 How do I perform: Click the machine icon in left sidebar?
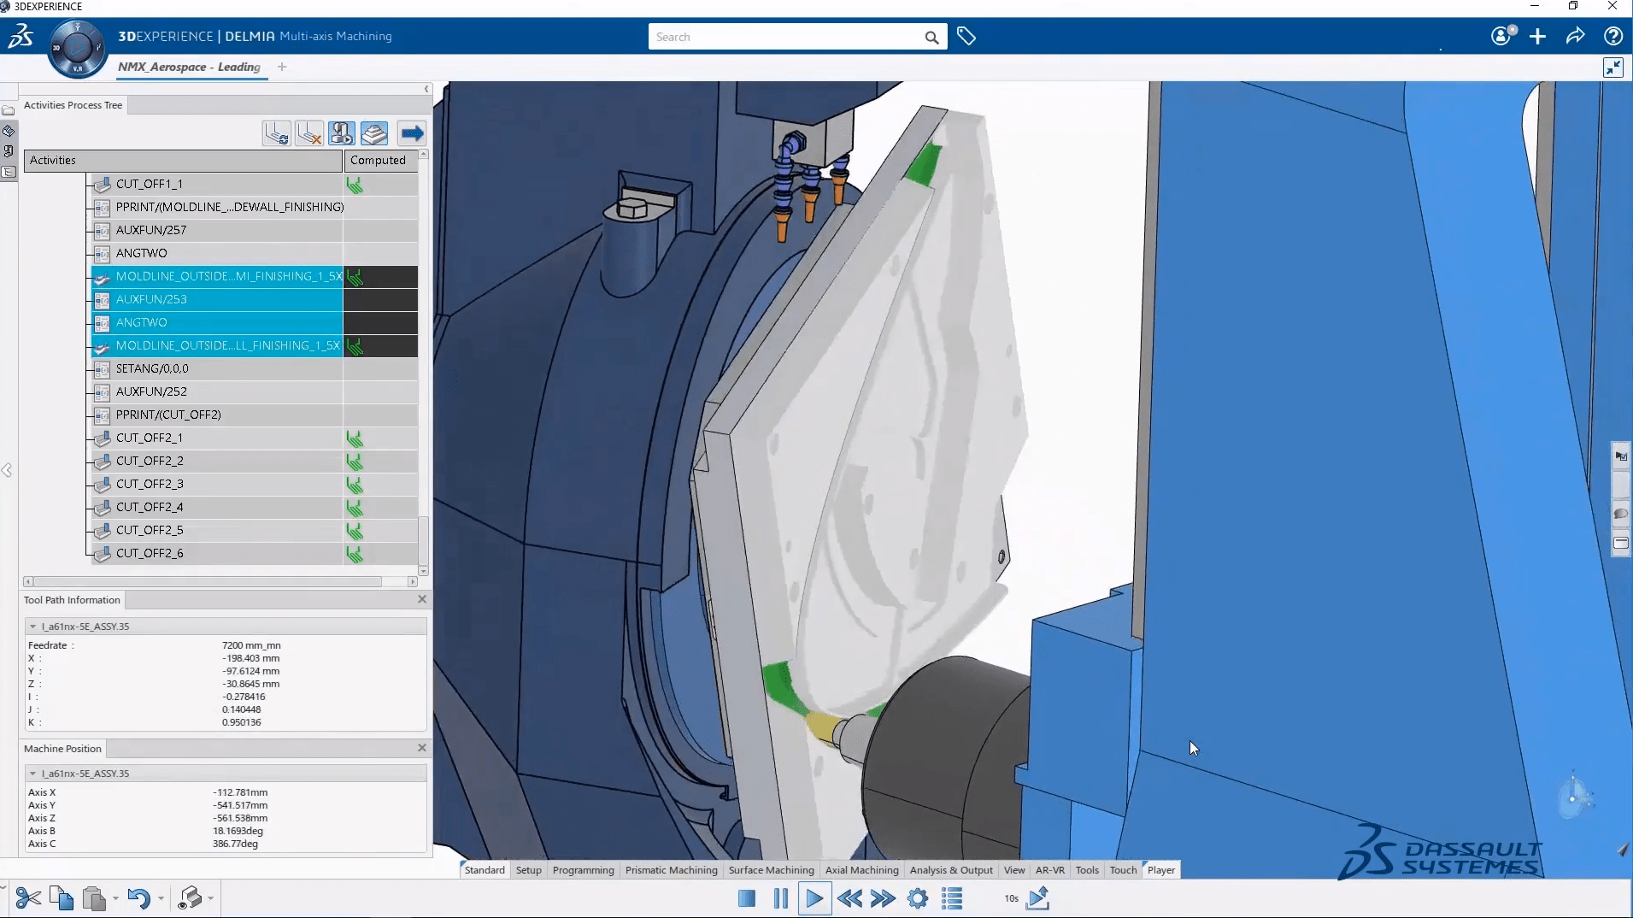tap(9, 151)
